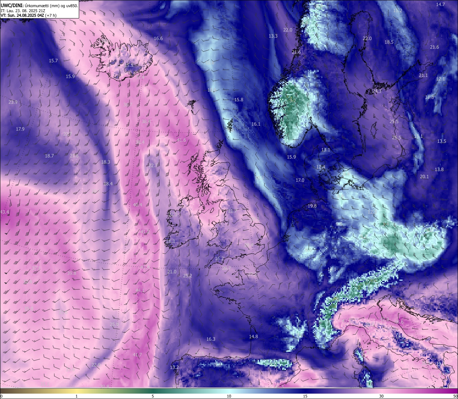
Task: Click the 11.2 value label
Action: [398, 11]
